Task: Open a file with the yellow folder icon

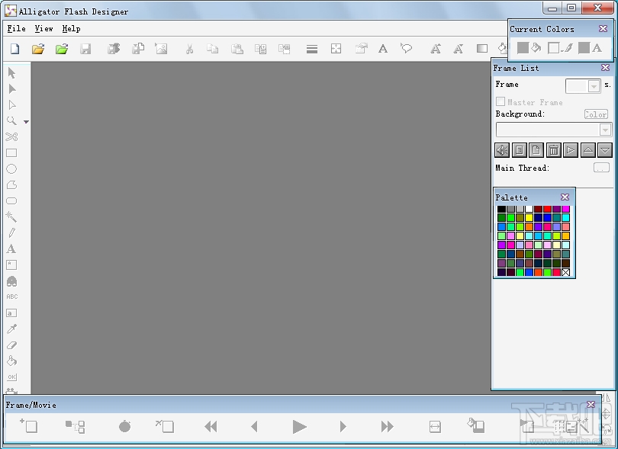Action: click(x=38, y=49)
